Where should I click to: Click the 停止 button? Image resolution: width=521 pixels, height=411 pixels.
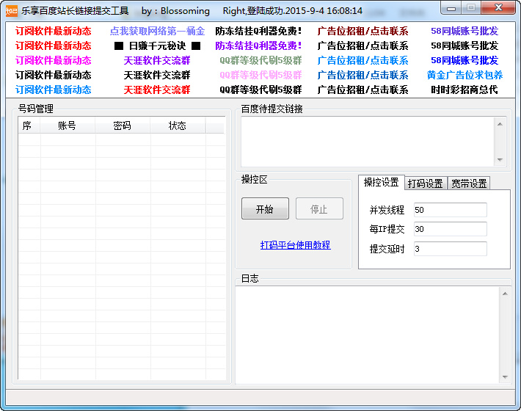[x=319, y=209]
